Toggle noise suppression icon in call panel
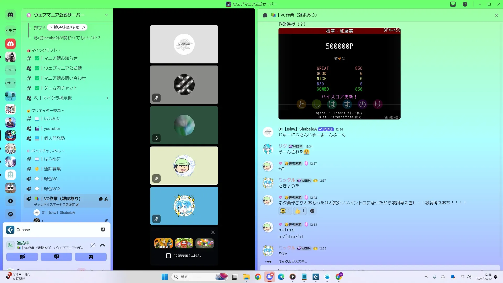Image resolution: width=503 pixels, height=283 pixels. click(x=93, y=245)
